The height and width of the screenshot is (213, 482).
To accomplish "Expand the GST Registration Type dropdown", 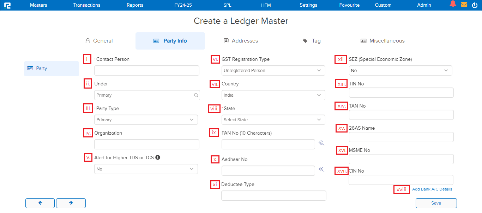I will pos(273,71).
